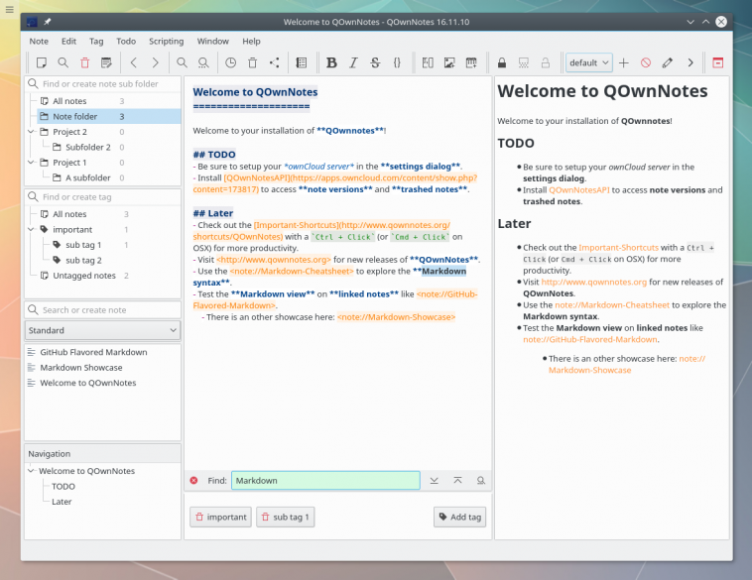Apply italic formatting with the I icon
Screen dimensions: 752x580
[353, 62]
